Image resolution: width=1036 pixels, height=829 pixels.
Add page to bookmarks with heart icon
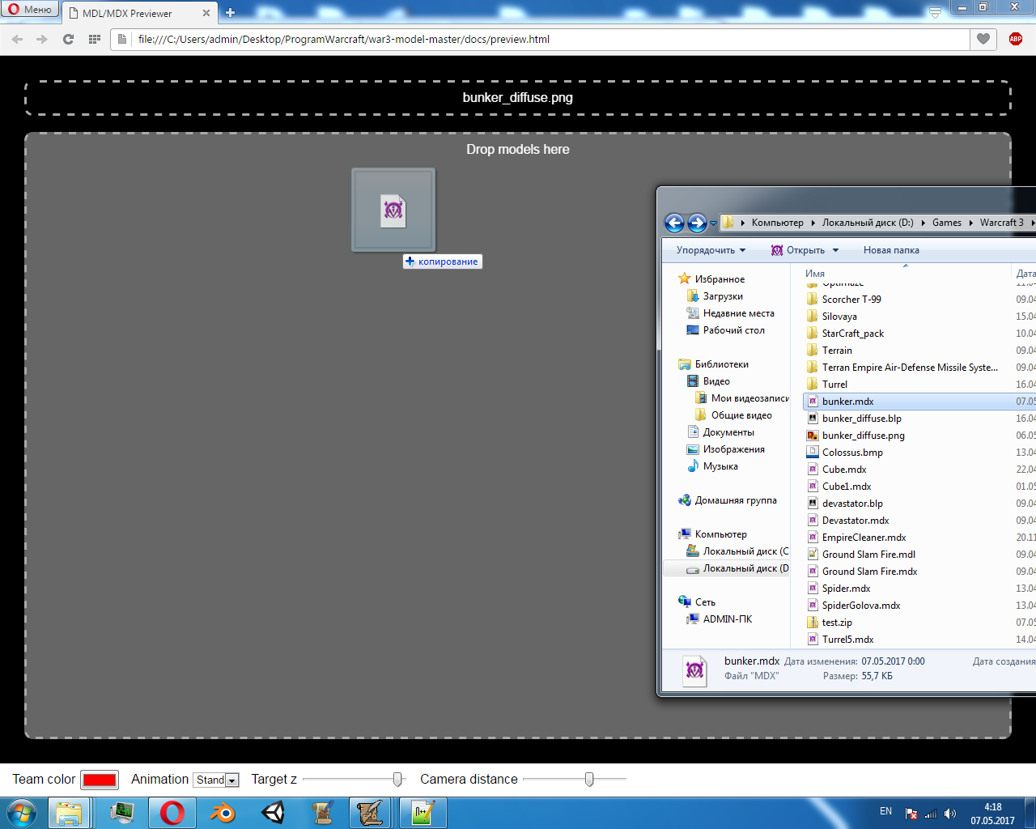983,39
